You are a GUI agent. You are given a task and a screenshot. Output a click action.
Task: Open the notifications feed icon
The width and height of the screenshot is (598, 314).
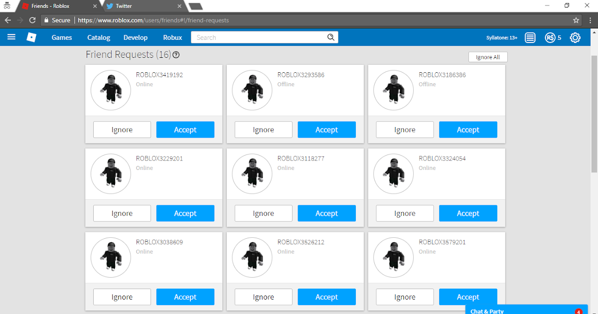tap(530, 37)
